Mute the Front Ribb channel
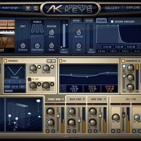This screenshot has width=141, height=141. pos(48,131)
